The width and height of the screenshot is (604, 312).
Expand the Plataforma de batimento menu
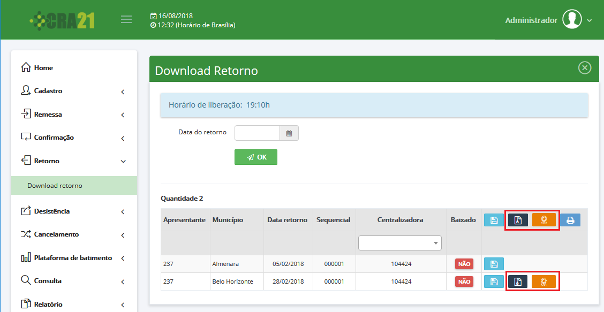click(x=74, y=258)
